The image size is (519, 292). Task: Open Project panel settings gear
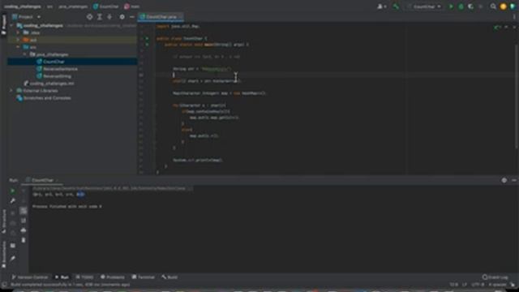click(x=122, y=16)
